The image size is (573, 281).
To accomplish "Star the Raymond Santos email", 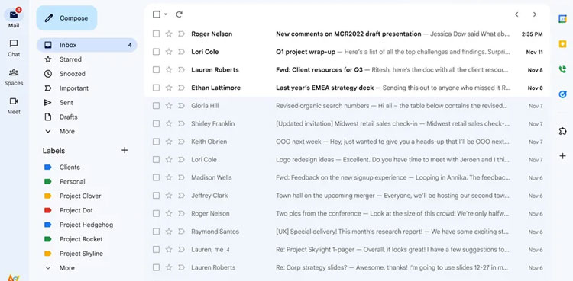I will click(169, 232).
